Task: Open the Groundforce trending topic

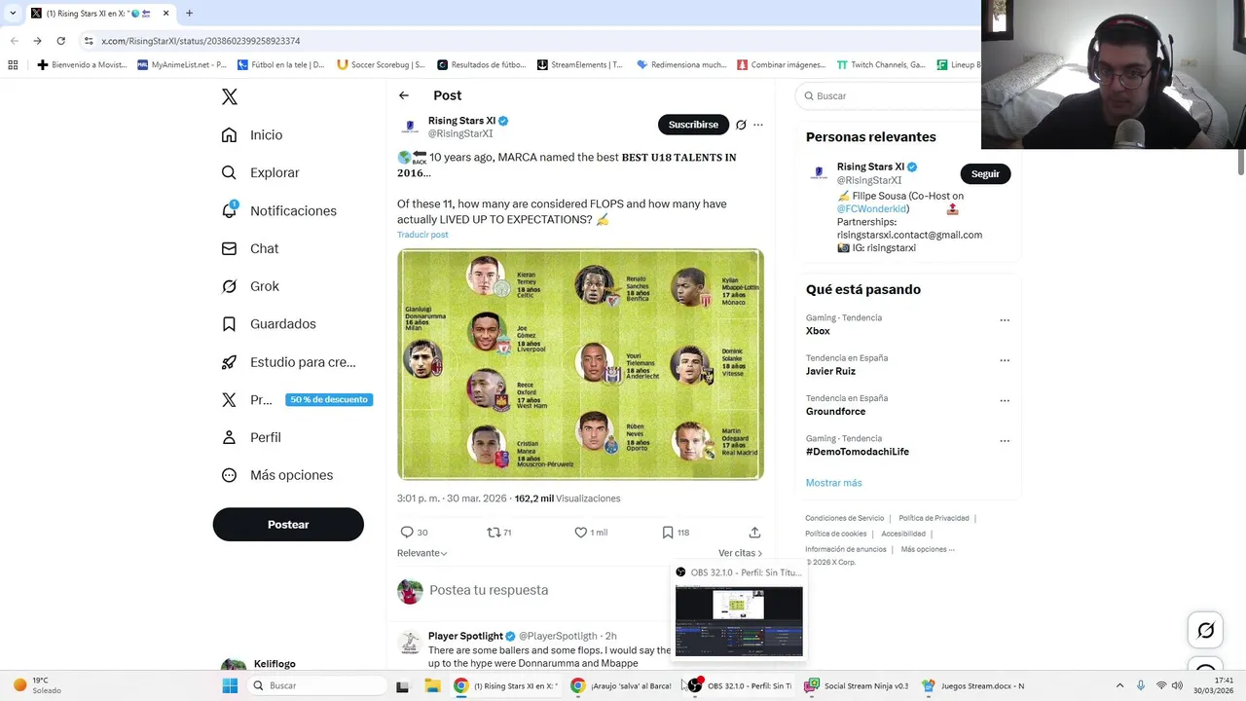Action: coord(835,411)
